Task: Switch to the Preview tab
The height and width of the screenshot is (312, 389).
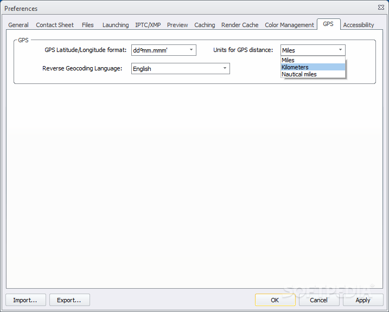Action: 177,25
